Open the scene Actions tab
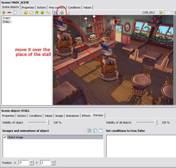 (x=42, y=7)
